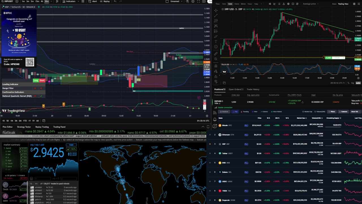Choose the 1D date range

(x=3, y=121)
